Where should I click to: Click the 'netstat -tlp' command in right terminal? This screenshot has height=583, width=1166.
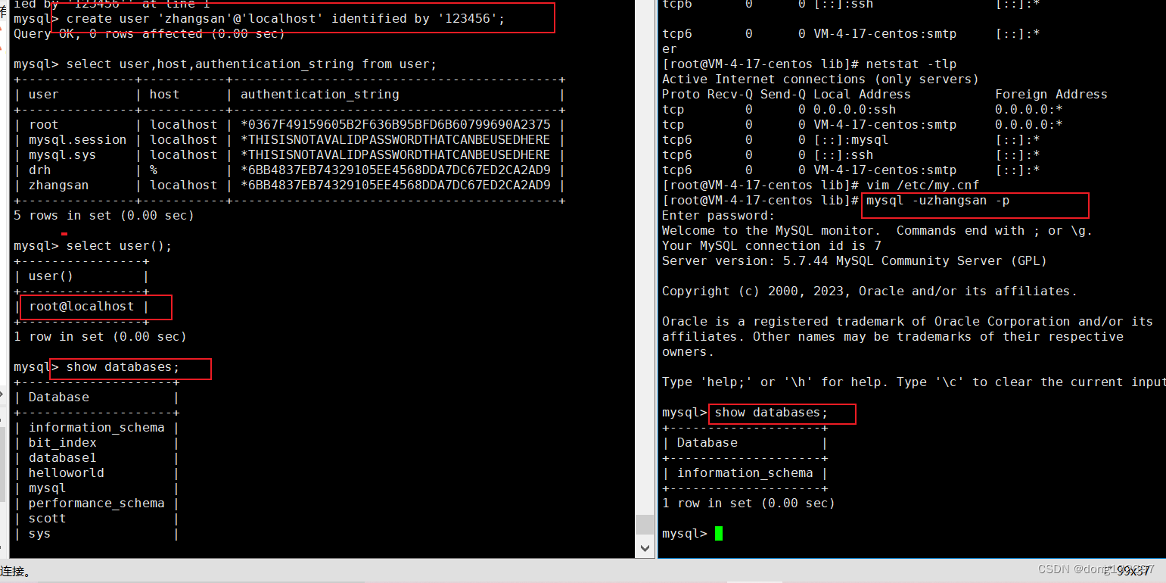pyautogui.click(x=911, y=64)
